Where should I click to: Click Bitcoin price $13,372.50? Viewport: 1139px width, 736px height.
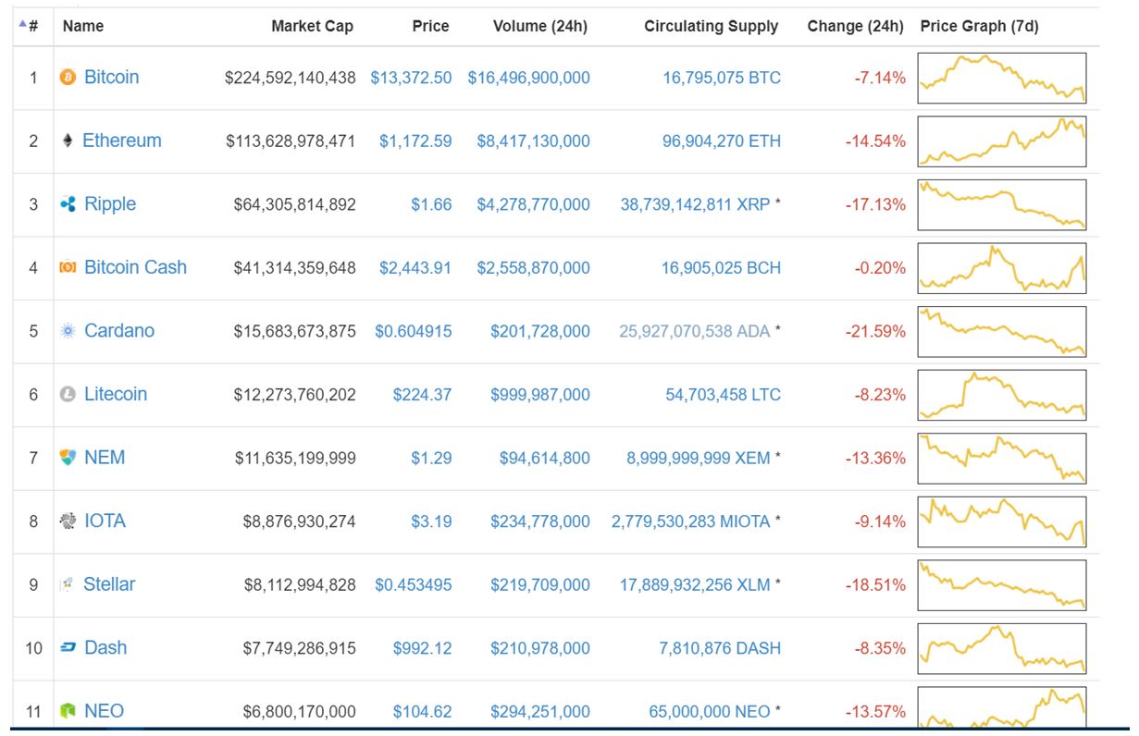(411, 78)
